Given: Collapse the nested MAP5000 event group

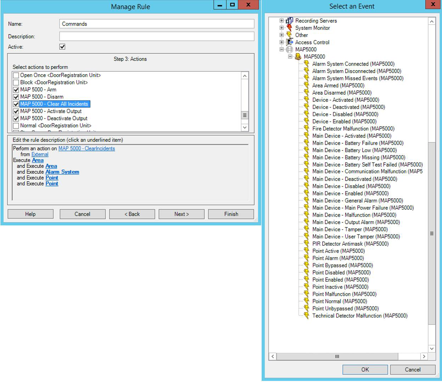Looking at the screenshot, I should tap(290, 56).
